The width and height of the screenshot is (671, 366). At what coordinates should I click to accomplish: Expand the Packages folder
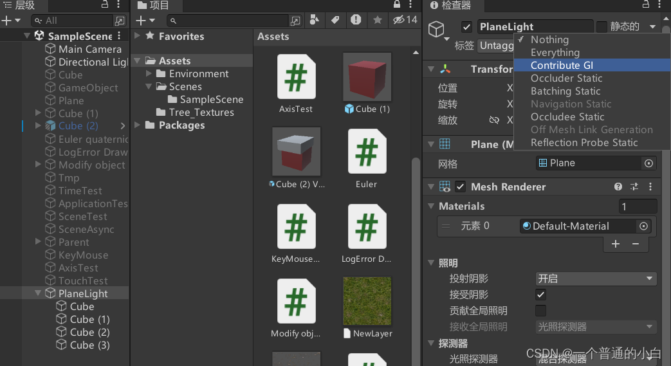click(x=138, y=125)
